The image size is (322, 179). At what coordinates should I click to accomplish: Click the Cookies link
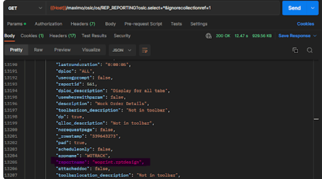click(305, 24)
